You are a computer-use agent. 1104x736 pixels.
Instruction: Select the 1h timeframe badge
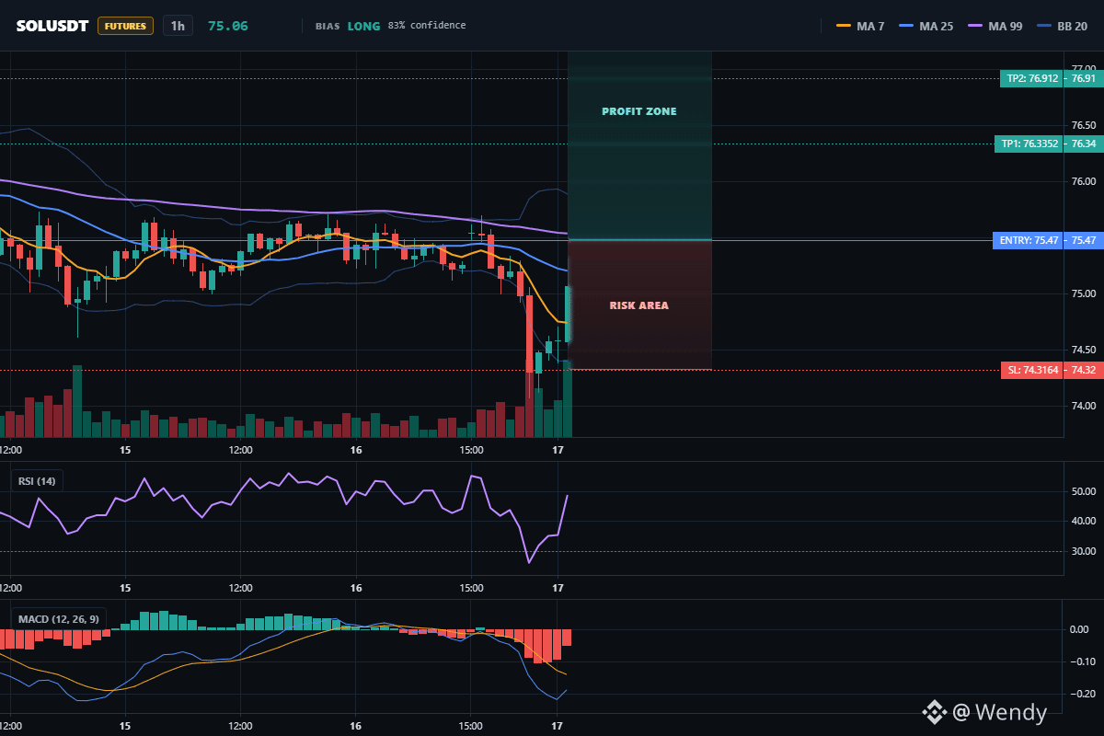point(178,26)
